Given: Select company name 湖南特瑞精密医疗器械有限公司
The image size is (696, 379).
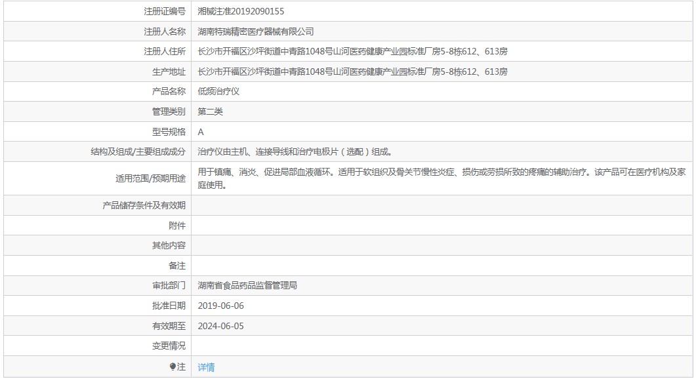Looking at the screenshot, I should [256, 31].
